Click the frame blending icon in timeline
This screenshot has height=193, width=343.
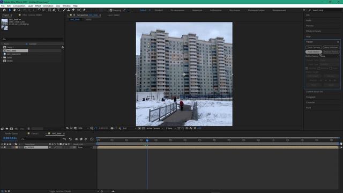coord(81,139)
